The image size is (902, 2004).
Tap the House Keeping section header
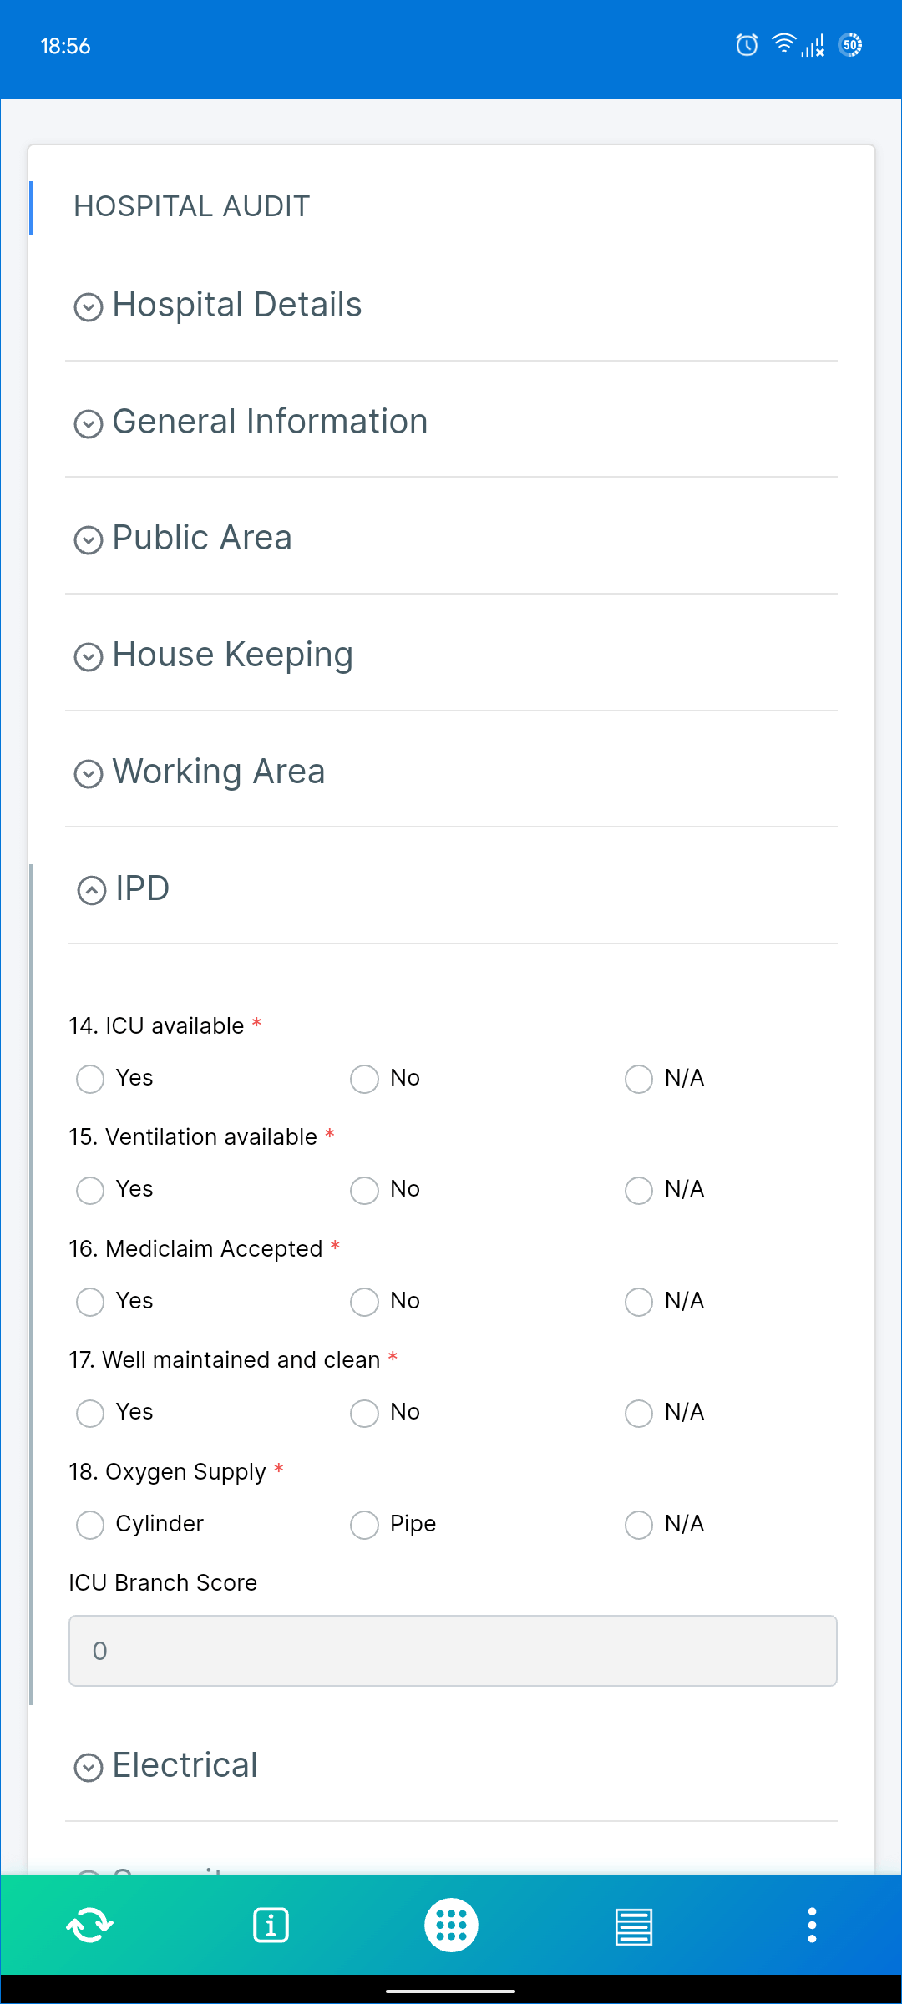[212, 655]
